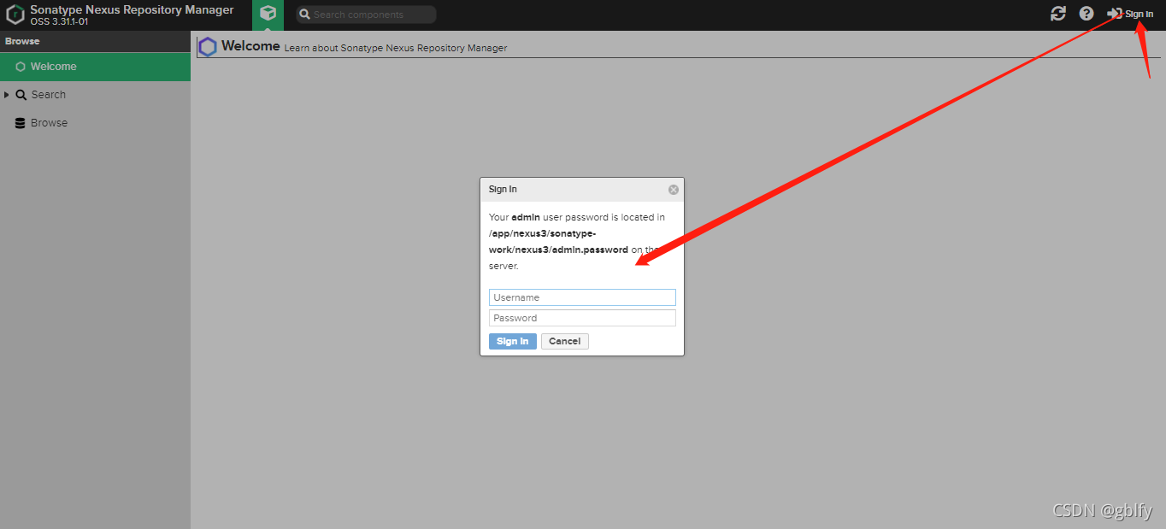Focus the Username field
Screen dimensions: 1166x529
[x=582, y=297]
